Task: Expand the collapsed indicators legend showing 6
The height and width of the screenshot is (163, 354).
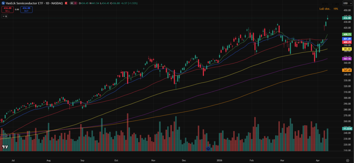Action: pos(4,16)
